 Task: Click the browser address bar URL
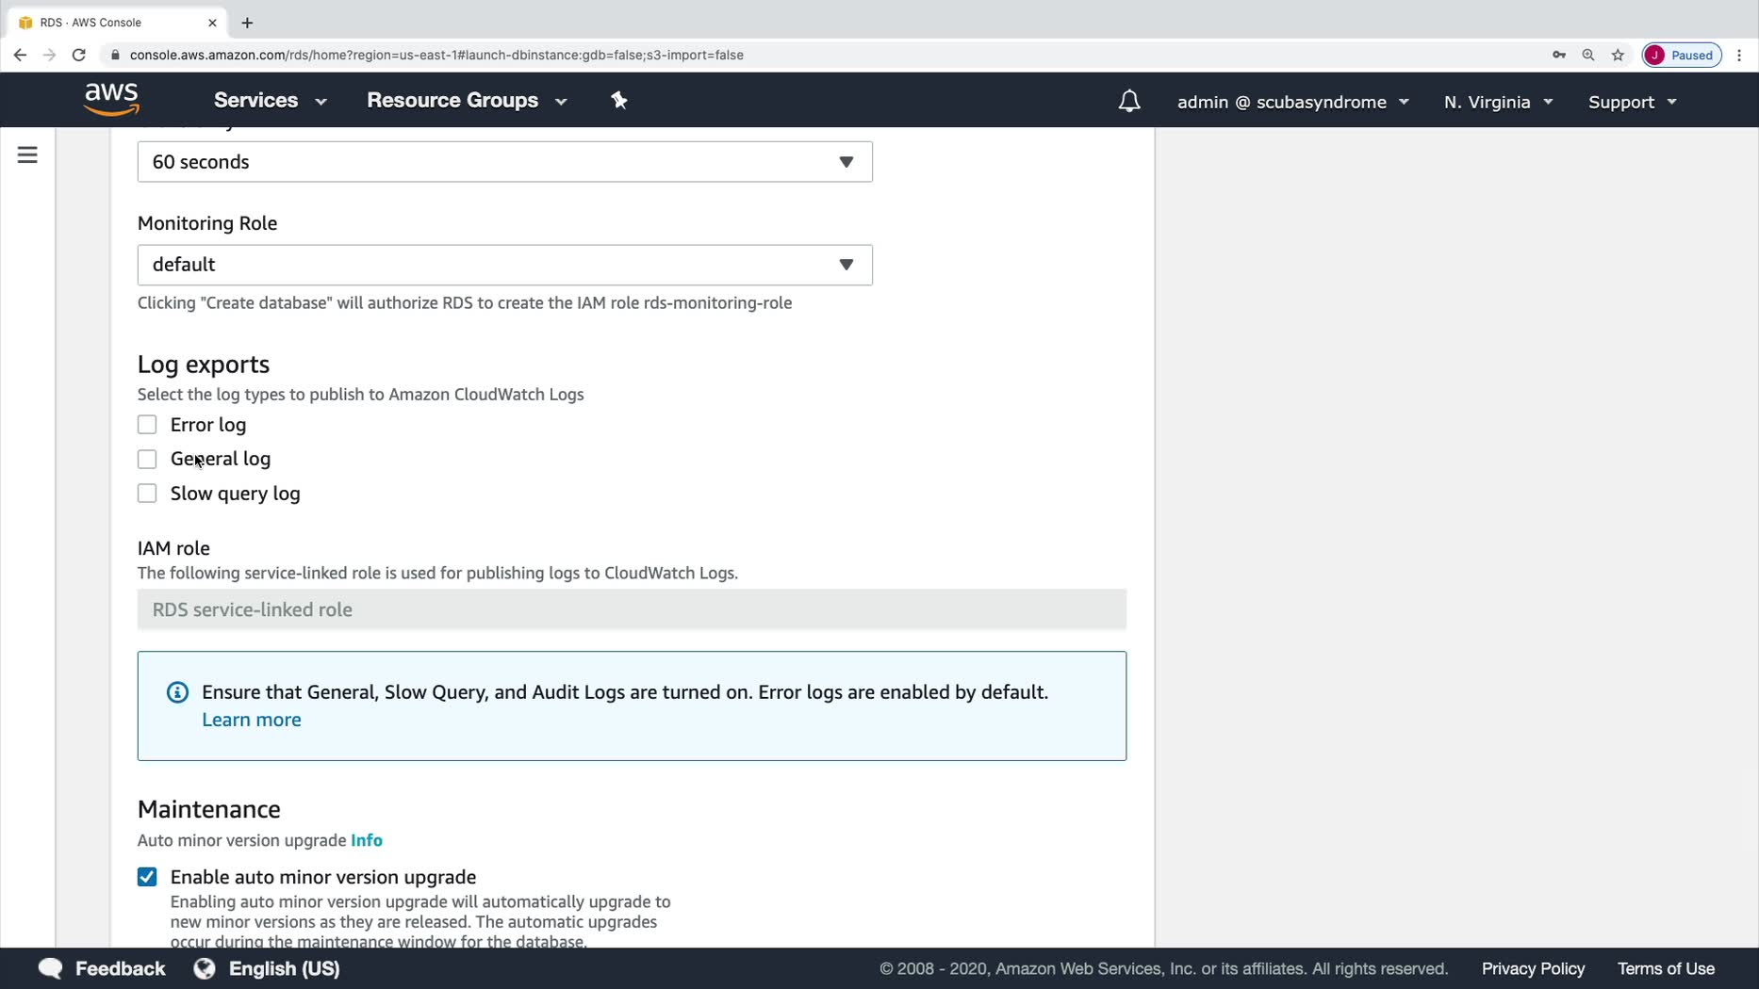coord(436,55)
